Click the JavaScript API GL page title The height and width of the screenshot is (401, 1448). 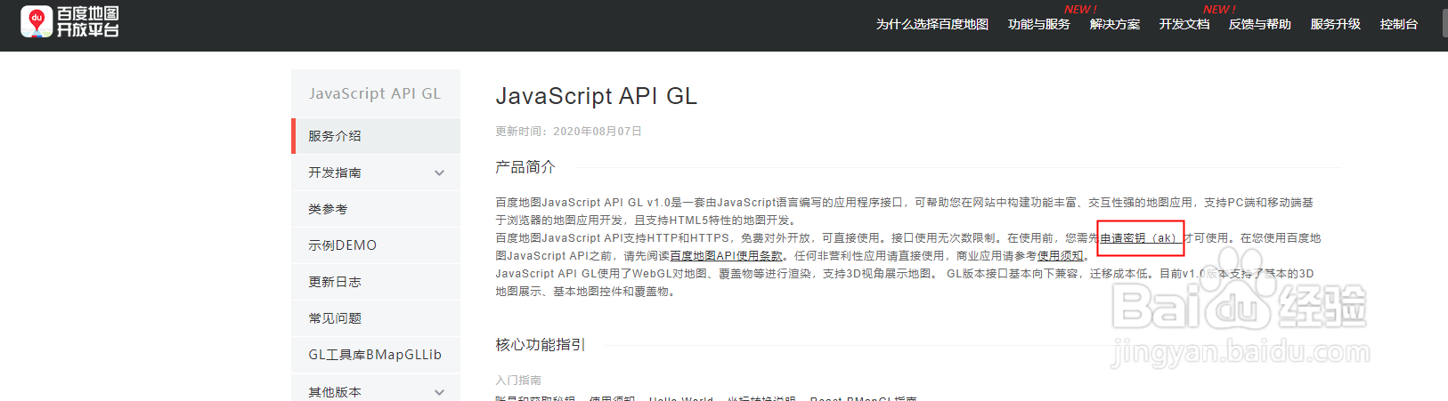[x=597, y=96]
